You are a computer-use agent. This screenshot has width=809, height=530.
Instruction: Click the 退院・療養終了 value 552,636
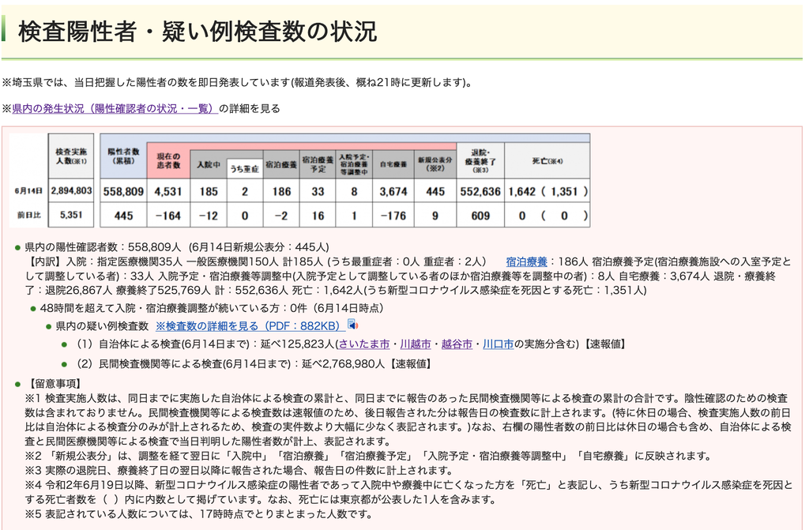point(480,191)
